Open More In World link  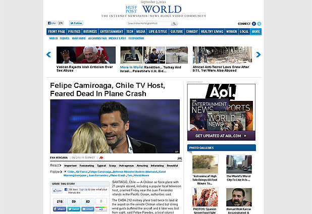(132, 68)
